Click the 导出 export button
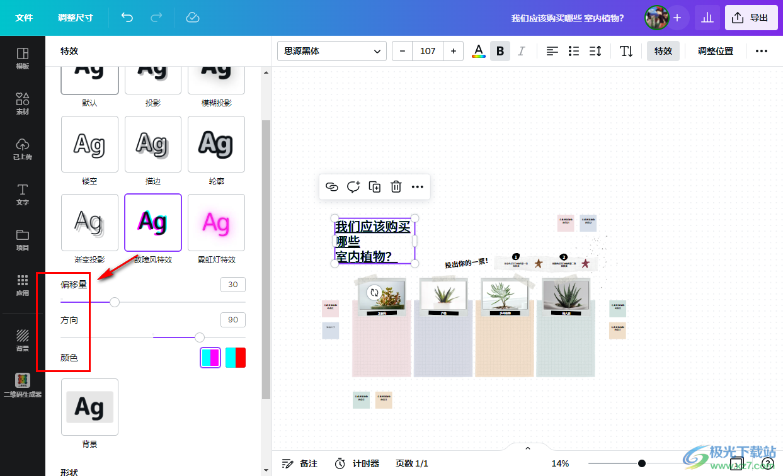 pos(752,18)
